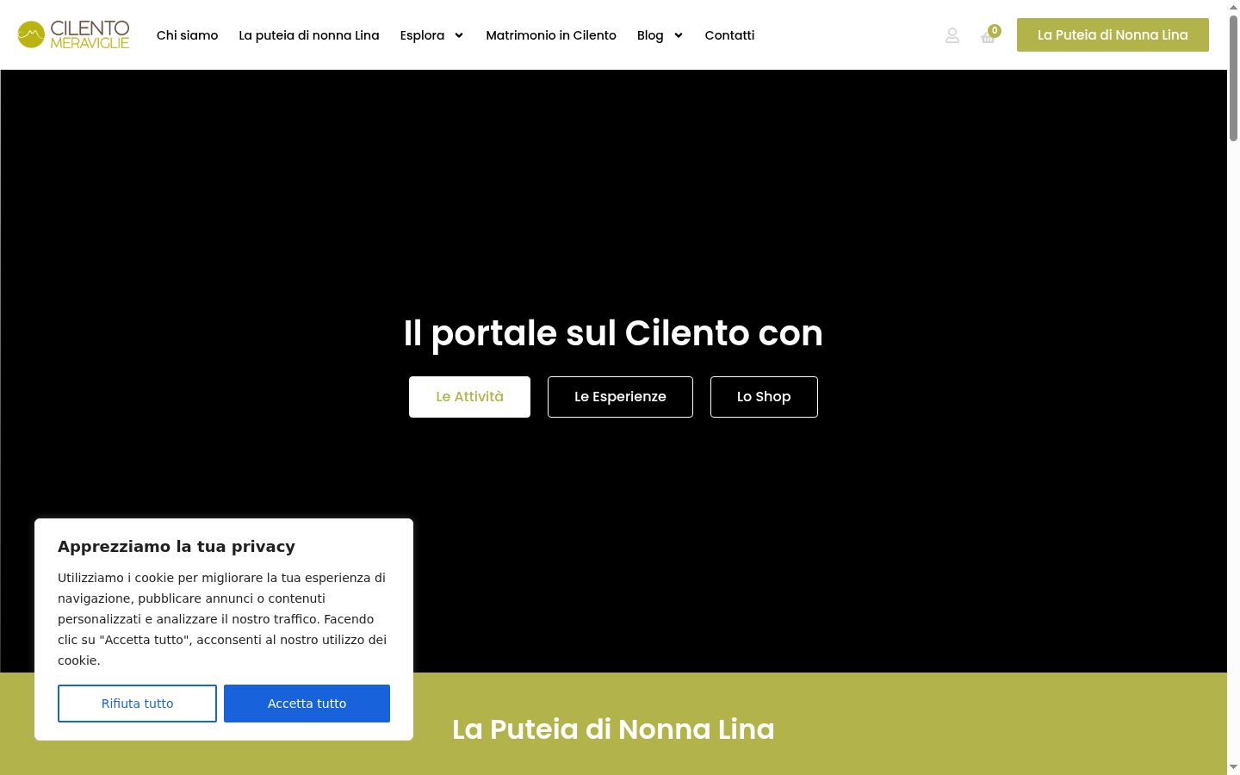Open Matrimonio in Cilento page

click(x=551, y=35)
